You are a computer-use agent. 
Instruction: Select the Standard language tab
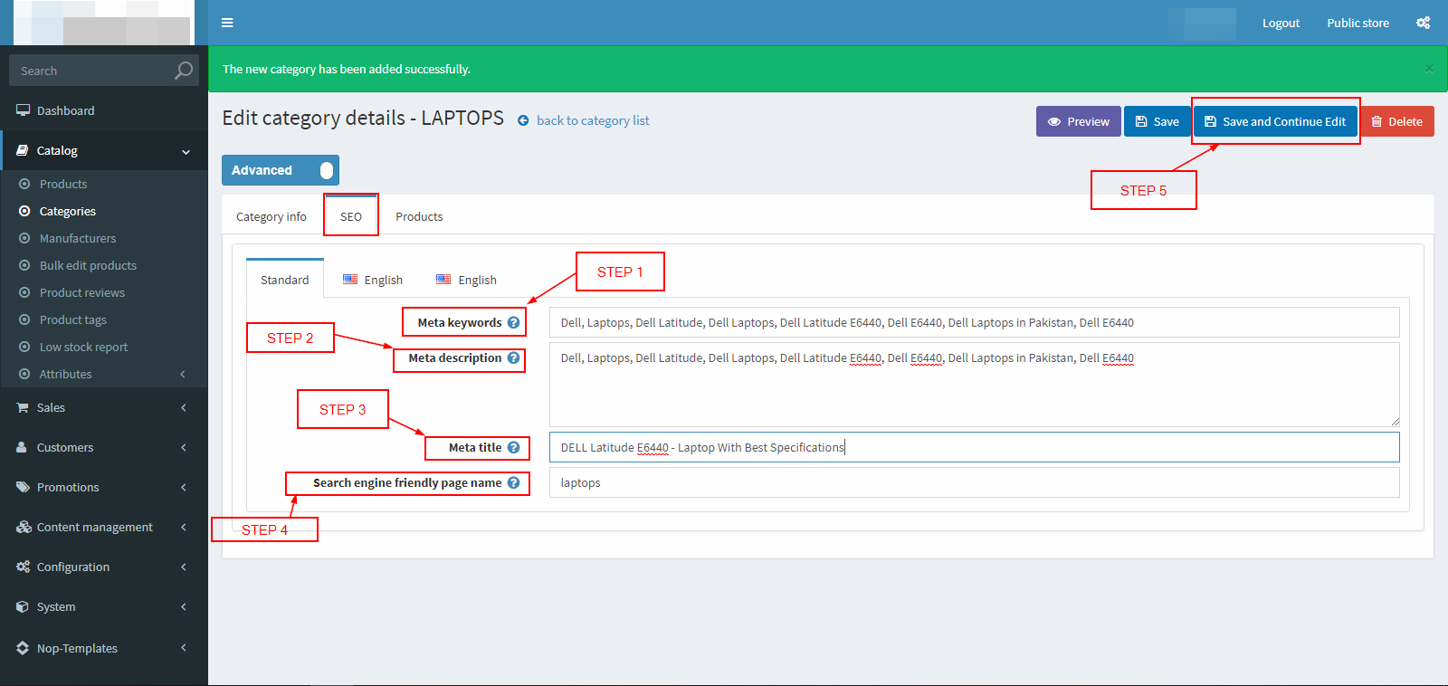tap(285, 280)
